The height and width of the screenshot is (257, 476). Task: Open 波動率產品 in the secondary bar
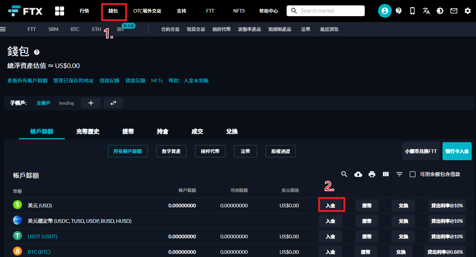pyautogui.click(x=250, y=29)
